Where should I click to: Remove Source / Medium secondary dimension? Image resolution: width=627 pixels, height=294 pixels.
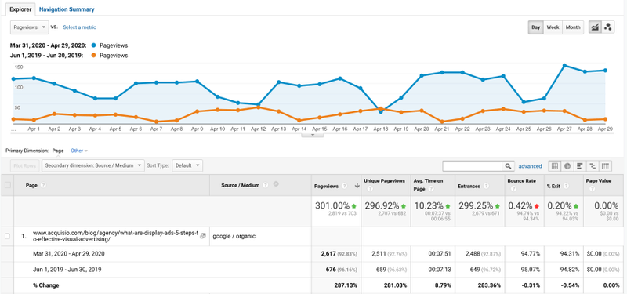pos(276,184)
